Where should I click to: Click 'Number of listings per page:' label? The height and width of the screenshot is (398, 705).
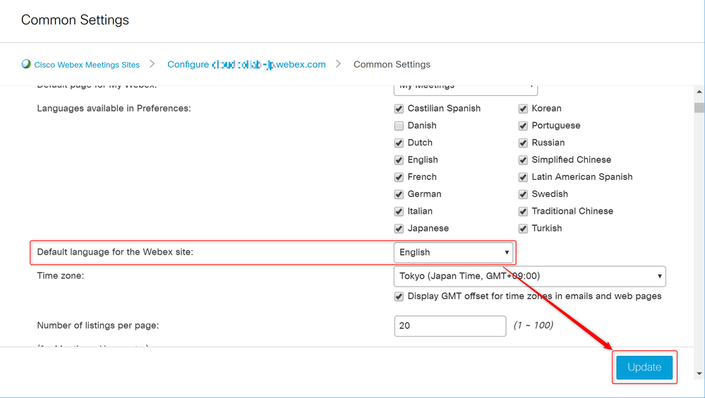click(97, 325)
